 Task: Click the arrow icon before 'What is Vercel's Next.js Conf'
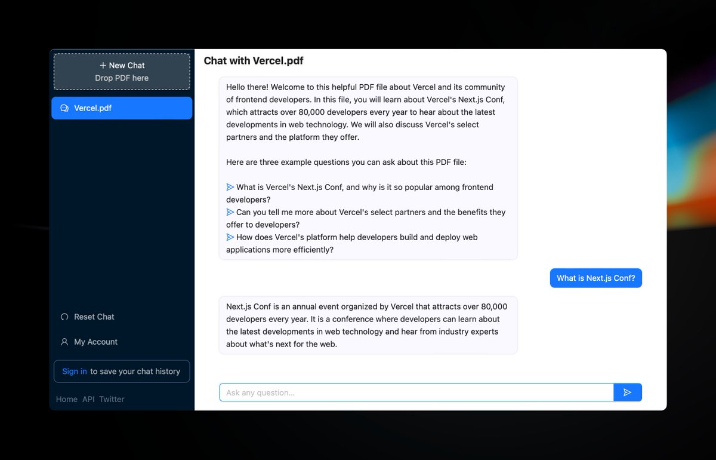point(230,187)
